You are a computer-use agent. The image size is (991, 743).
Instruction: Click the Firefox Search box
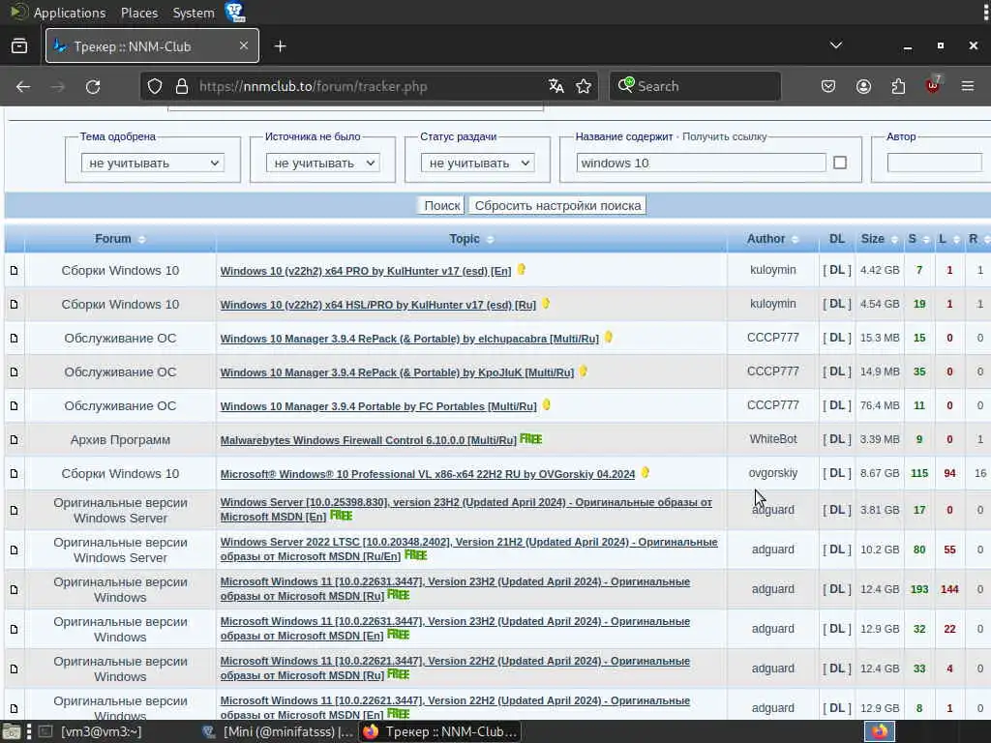(695, 86)
